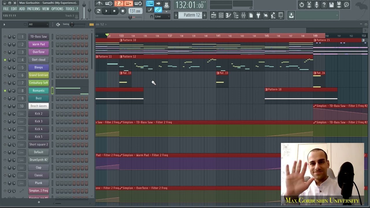Expand the channel rack menu arrow

tap(4, 25)
